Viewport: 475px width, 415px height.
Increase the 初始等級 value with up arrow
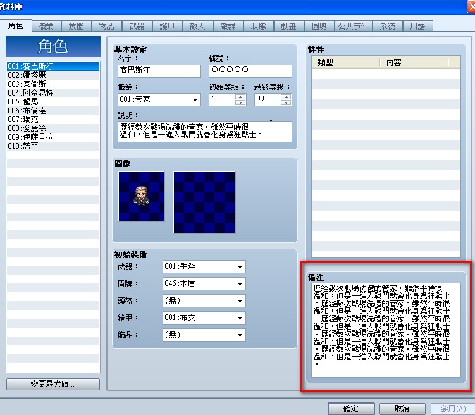point(240,97)
